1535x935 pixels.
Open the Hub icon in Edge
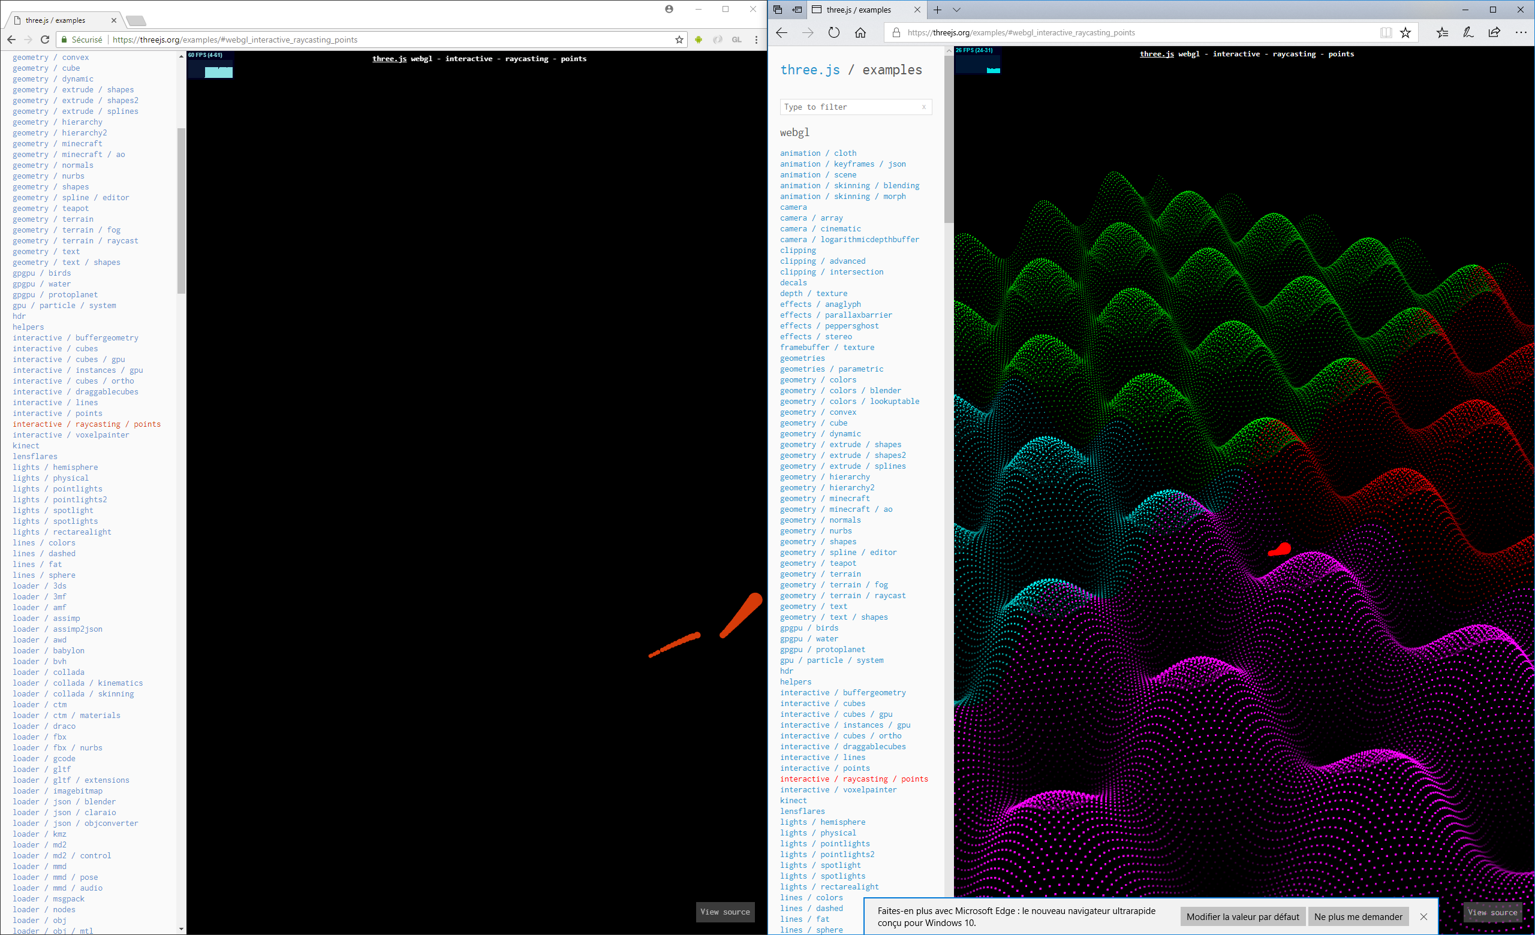(1442, 32)
